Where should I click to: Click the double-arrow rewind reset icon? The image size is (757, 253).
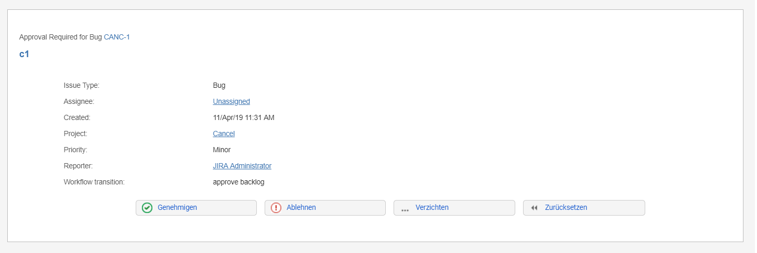534,208
